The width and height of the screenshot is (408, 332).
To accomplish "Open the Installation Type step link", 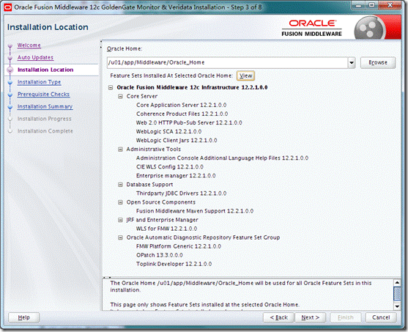I will tap(39, 82).
